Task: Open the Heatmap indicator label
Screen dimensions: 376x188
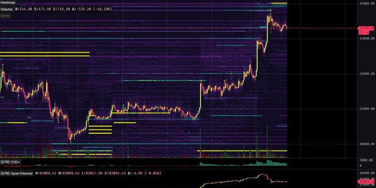Action: [x=8, y=3]
